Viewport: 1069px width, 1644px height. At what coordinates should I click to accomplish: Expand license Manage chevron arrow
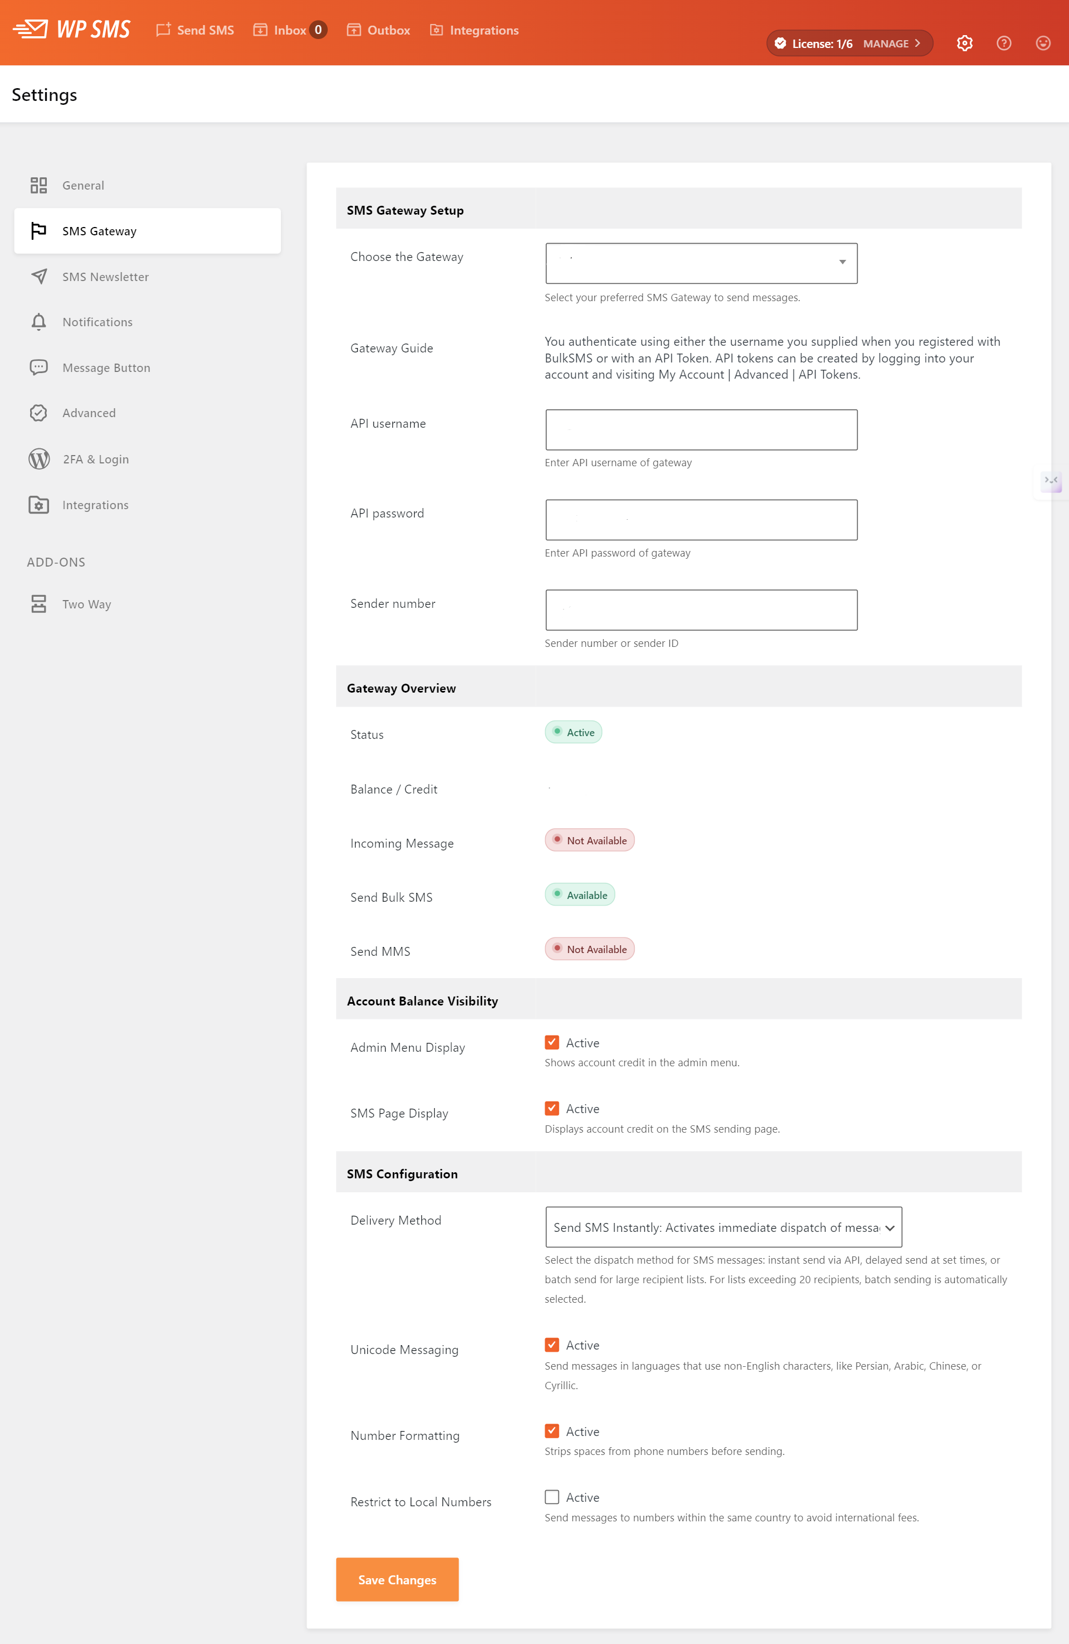coord(918,43)
